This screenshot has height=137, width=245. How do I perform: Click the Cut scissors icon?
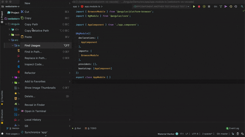coord(22,12)
